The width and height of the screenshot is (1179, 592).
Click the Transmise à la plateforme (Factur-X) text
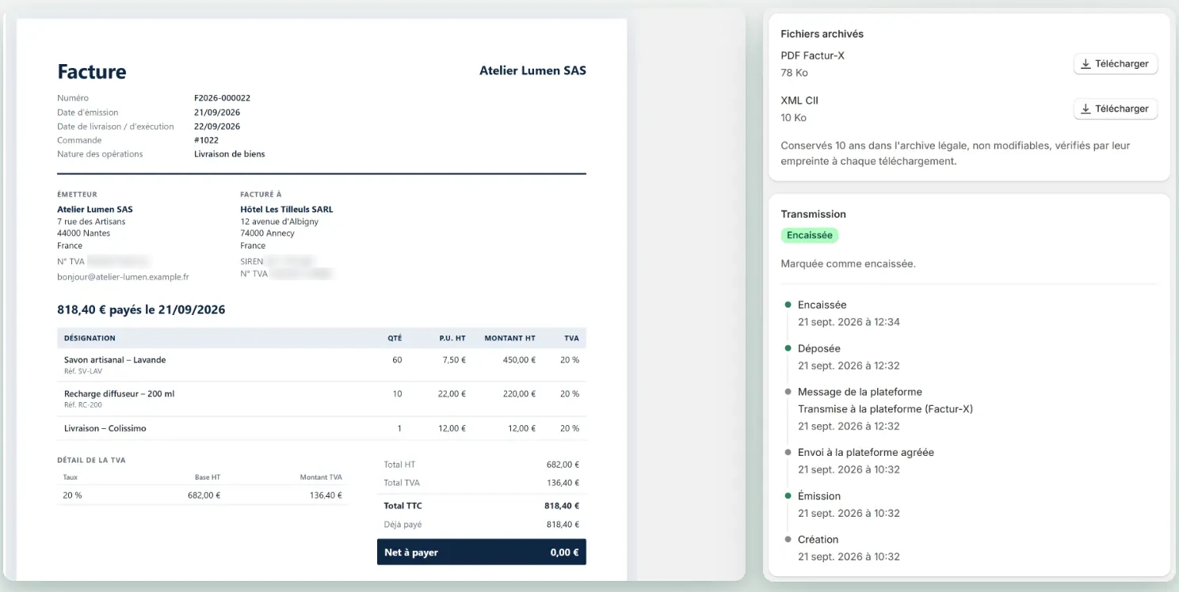point(885,409)
